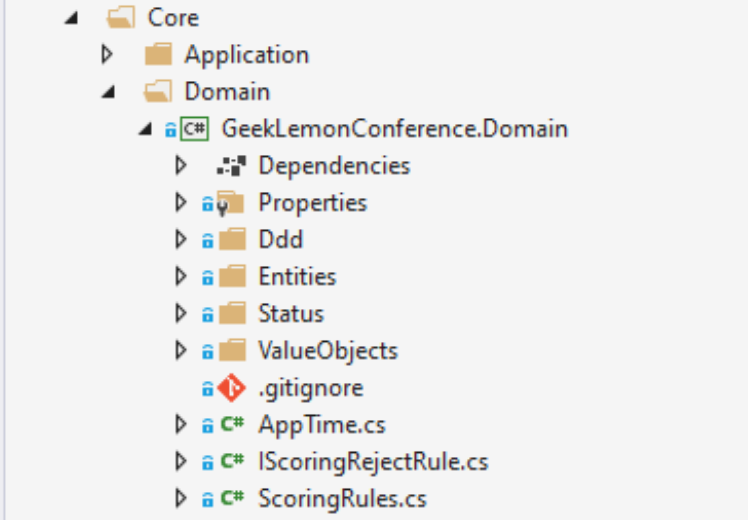Image resolution: width=748 pixels, height=520 pixels.
Task: Click the git icon beside .gitignore
Action: [x=232, y=388]
